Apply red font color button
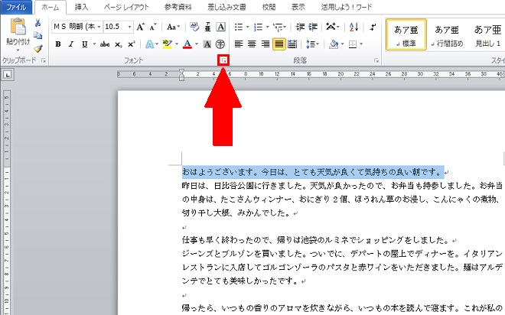The image size is (505, 315). pos(187,44)
